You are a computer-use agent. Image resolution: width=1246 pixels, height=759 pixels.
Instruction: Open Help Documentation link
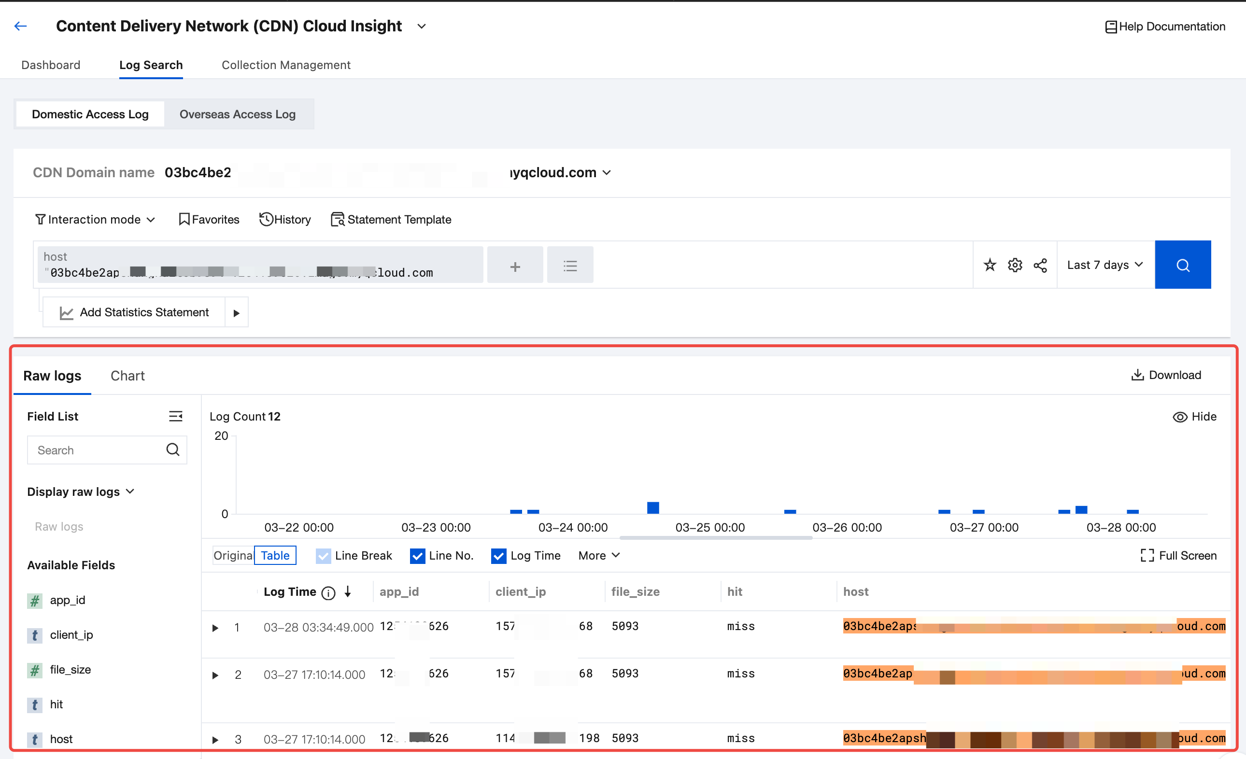[1165, 26]
